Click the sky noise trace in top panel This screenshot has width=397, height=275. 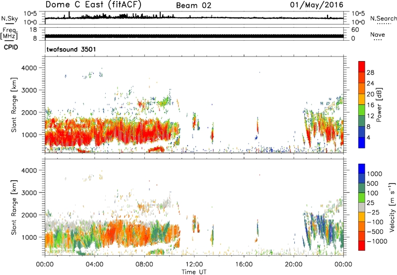pos(194,17)
